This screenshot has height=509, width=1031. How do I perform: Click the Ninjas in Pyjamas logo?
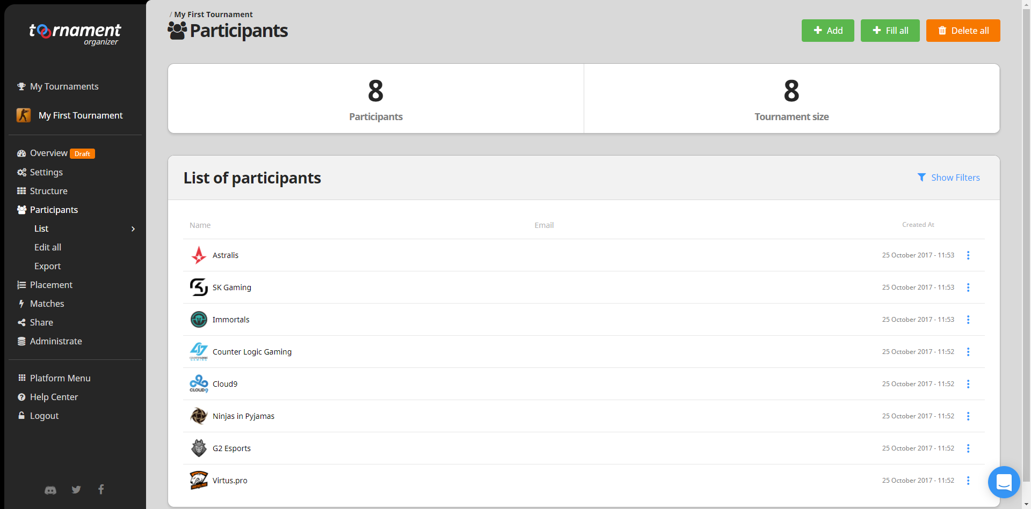coord(199,416)
